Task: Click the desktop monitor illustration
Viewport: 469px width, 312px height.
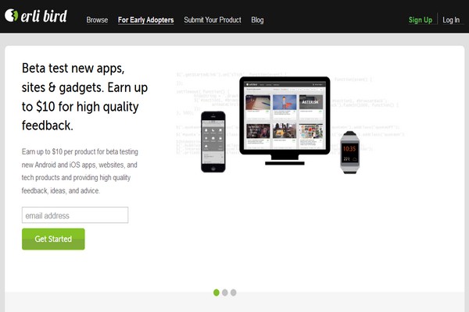Action: pyautogui.click(x=285, y=121)
